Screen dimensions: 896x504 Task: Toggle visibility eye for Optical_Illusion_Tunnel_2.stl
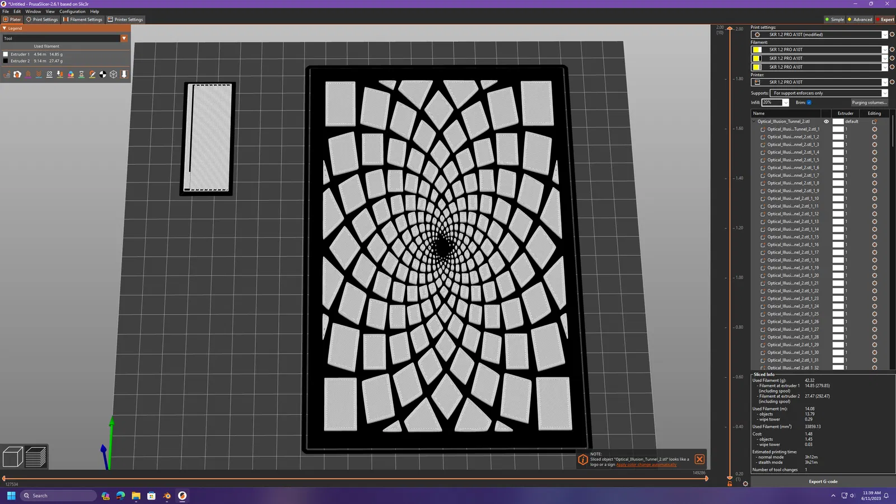826,122
